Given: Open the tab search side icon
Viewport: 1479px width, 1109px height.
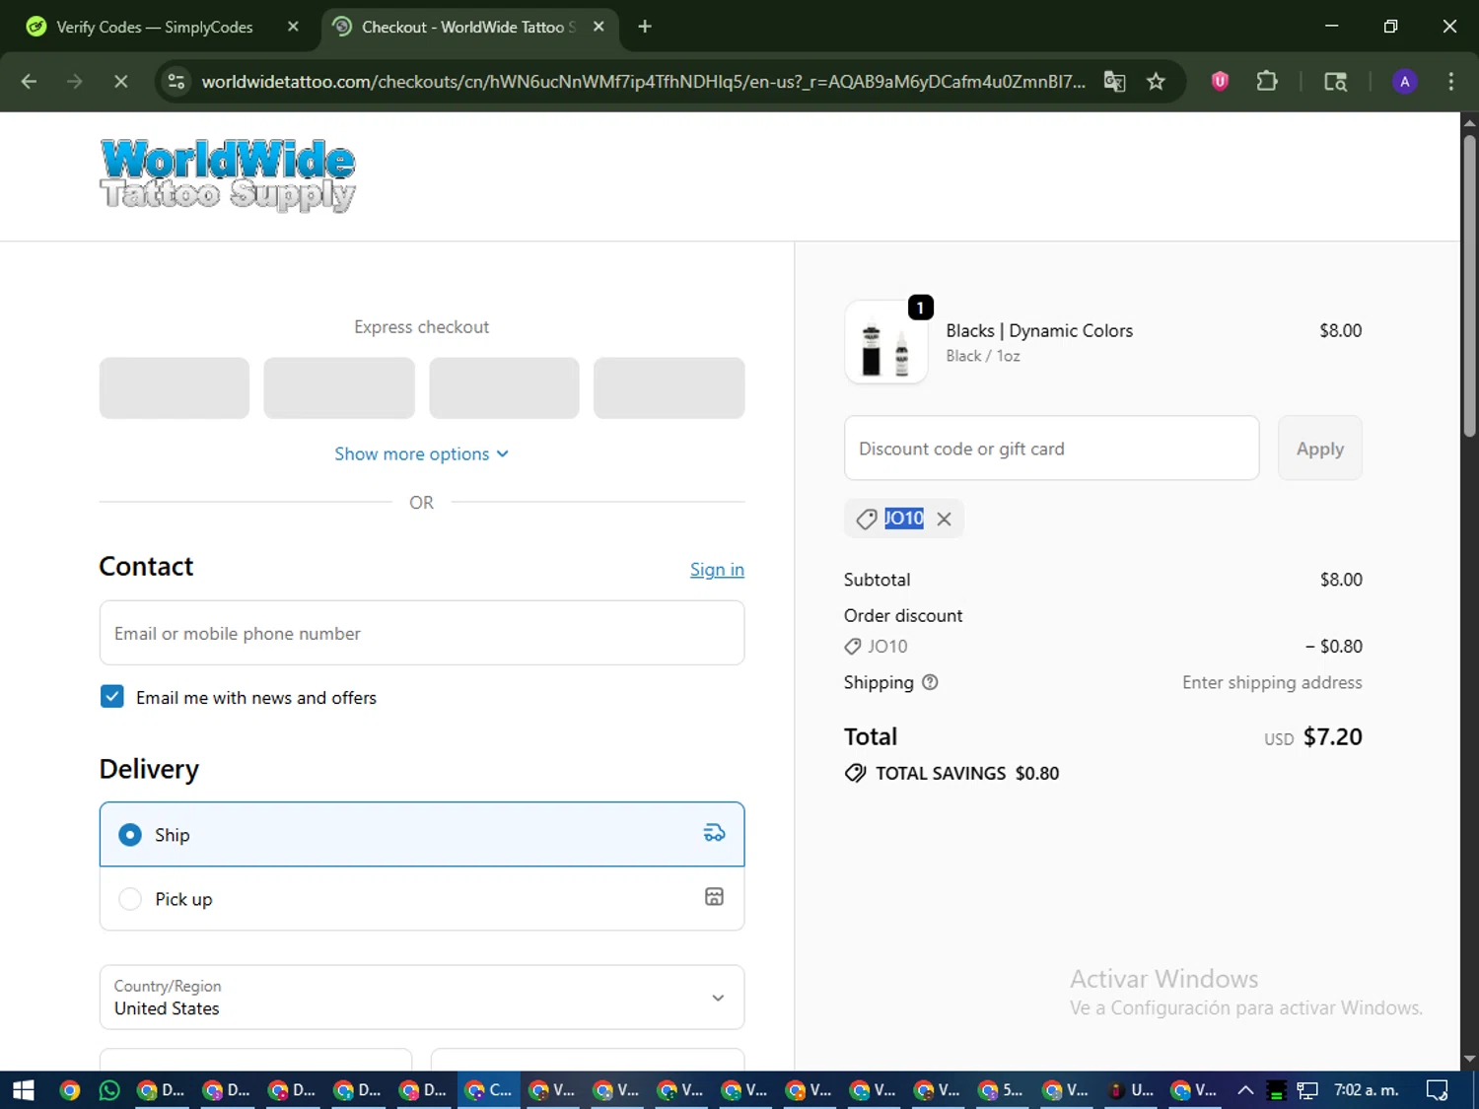Looking at the screenshot, I should 1335,82.
